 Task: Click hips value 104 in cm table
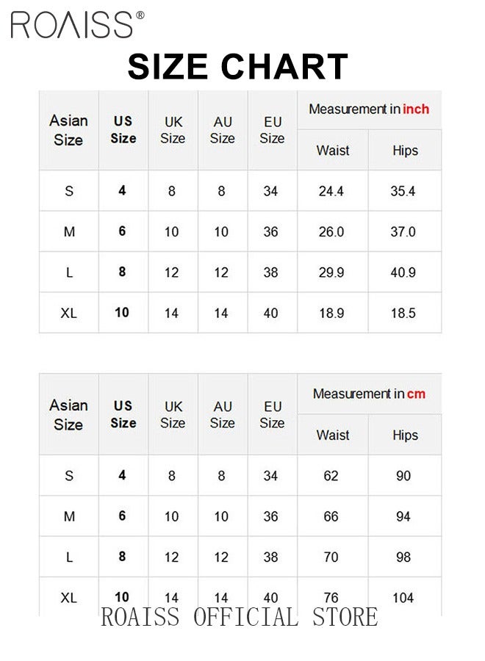tap(403, 598)
